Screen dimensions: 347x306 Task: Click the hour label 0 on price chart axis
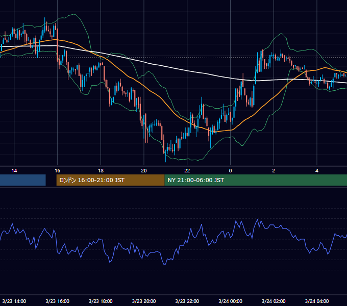coord(230,171)
